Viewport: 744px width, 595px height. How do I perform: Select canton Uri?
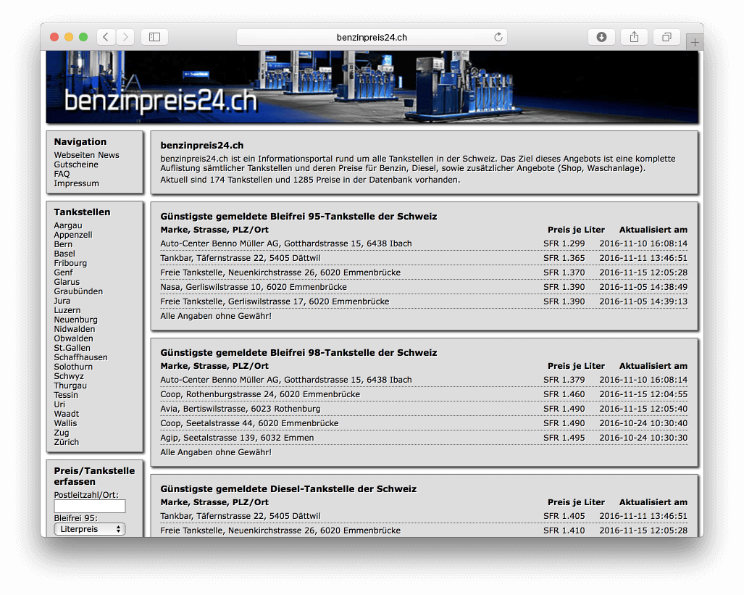point(59,404)
